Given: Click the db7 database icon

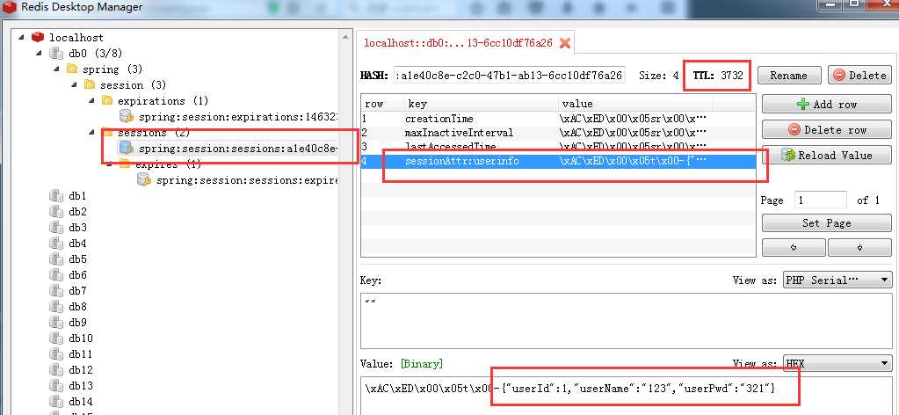Looking at the screenshot, I should tap(56, 291).
